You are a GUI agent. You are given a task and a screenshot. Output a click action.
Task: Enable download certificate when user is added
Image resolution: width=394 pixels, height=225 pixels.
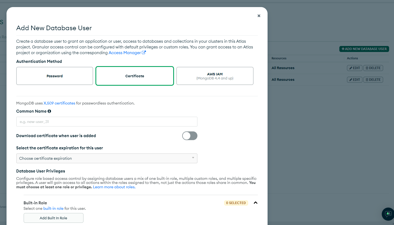pyautogui.click(x=190, y=136)
